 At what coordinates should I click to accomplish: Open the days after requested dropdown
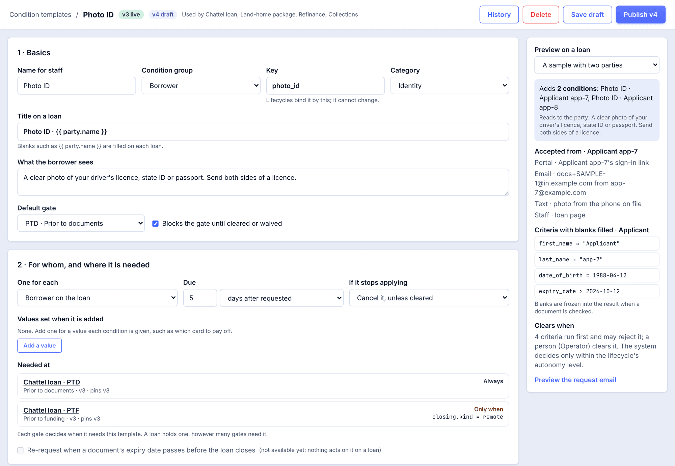281,298
